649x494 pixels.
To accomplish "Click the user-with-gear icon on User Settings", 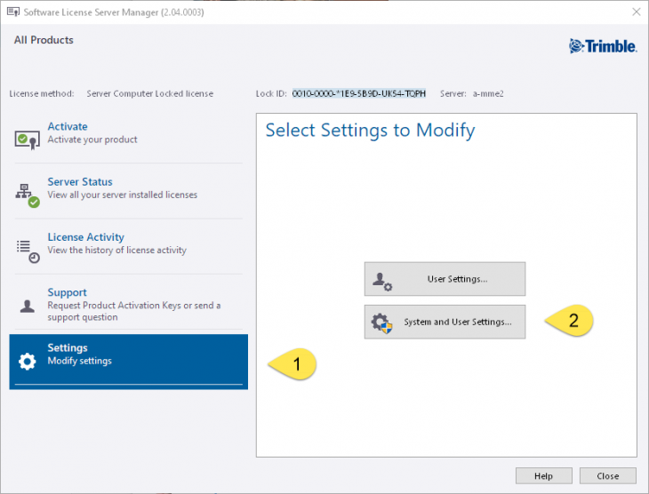I will pyautogui.click(x=382, y=282).
